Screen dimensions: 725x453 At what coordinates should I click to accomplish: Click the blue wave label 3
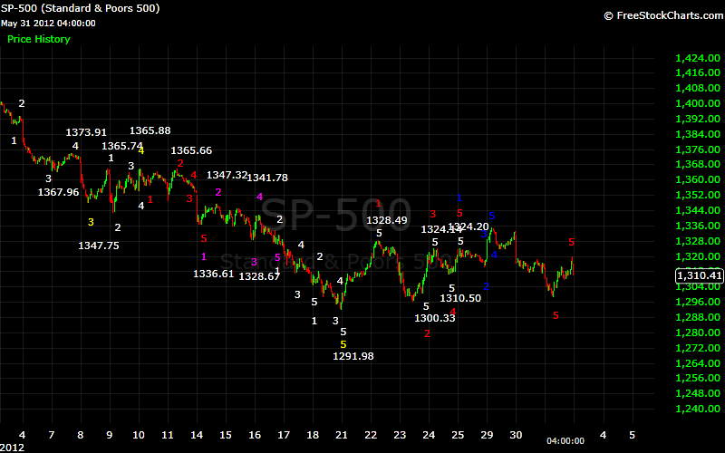point(484,234)
